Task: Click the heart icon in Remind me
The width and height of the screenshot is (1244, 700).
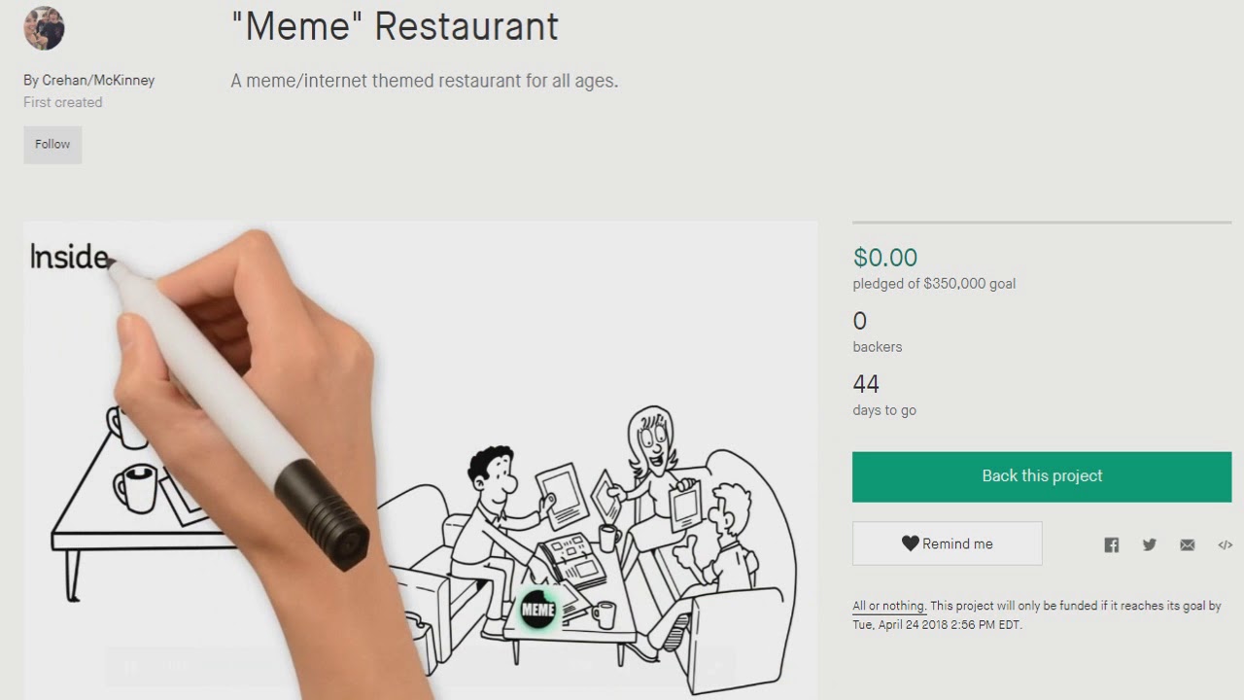Action: click(910, 543)
